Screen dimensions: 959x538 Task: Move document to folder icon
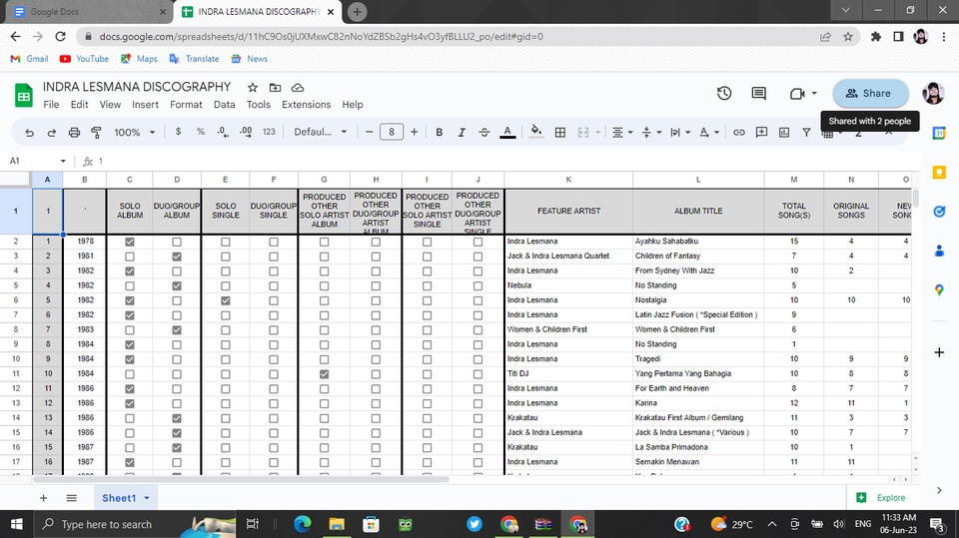[x=275, y=88]
